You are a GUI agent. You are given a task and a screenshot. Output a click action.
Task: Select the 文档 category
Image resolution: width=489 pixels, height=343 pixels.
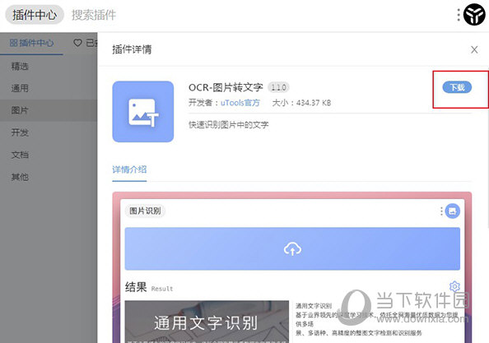20,155
